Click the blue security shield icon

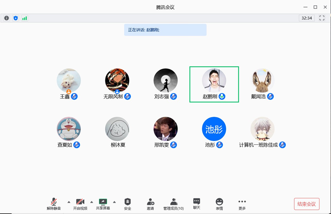[16, 18]
